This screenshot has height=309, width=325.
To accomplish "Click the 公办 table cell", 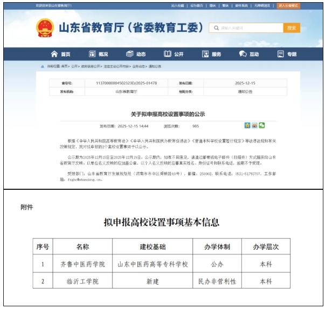I will [x=217, y=264].
